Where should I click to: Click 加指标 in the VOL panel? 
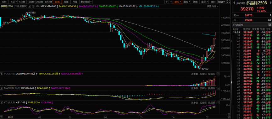point(203,74)
